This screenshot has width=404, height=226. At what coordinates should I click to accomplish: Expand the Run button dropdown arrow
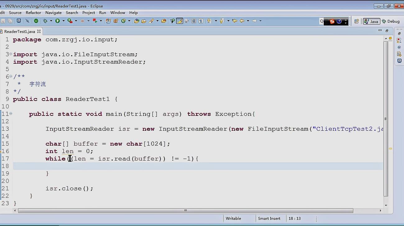(63, 21)
